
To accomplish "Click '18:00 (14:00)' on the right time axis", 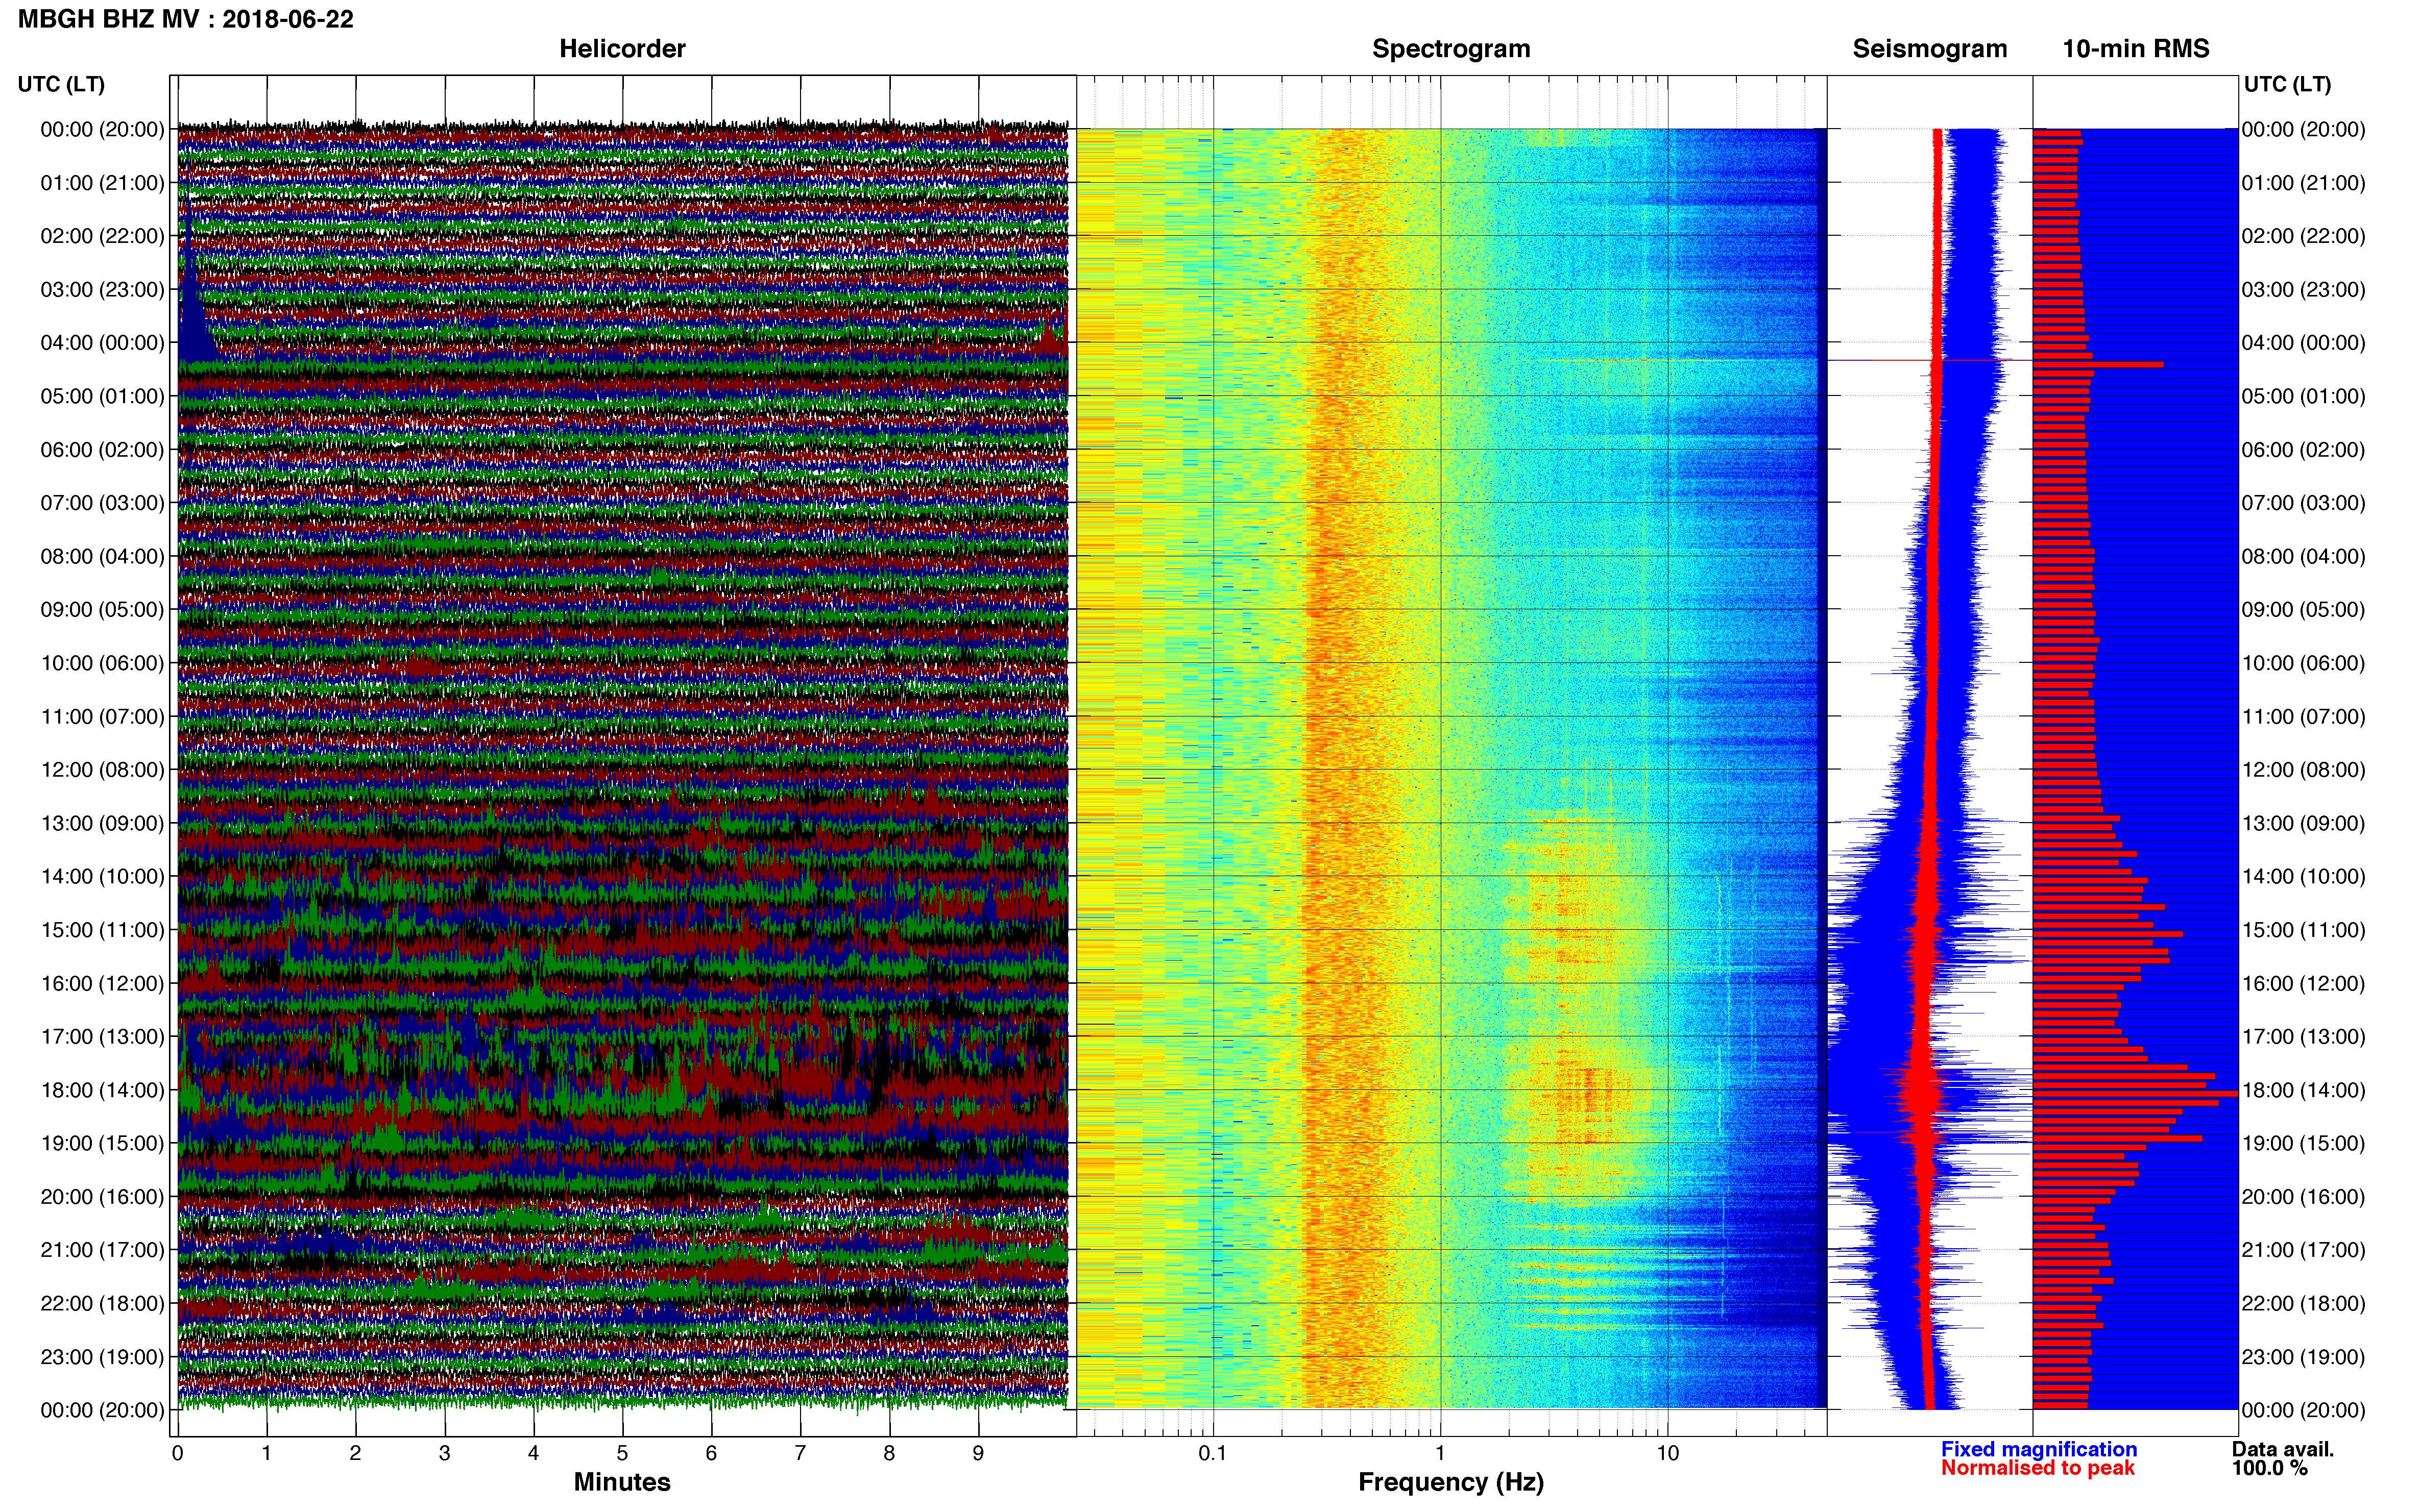I will [2304, 1090].
